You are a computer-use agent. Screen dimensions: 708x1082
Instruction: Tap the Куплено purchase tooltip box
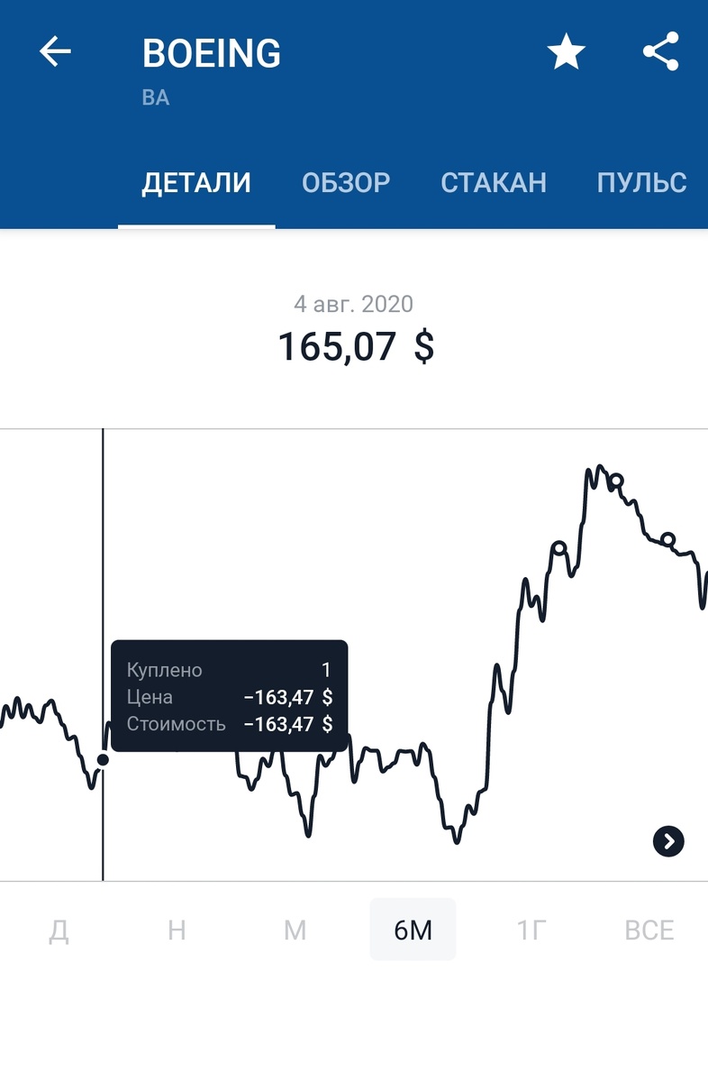tap(229, 696)
